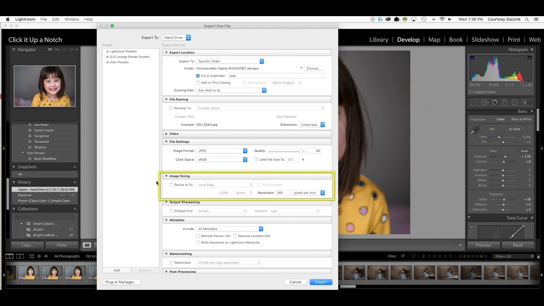Click Copy settings button
Viewport: 544px width, 306px height.
[x=27, y=245]
